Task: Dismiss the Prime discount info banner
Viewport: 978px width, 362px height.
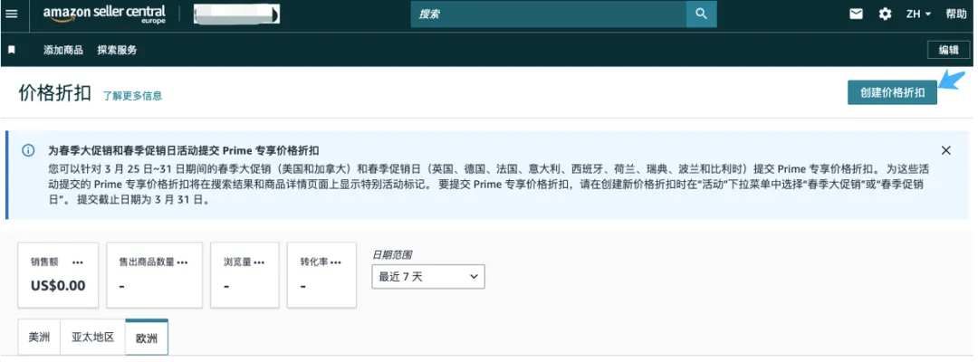Action: (x=945, y=150)
